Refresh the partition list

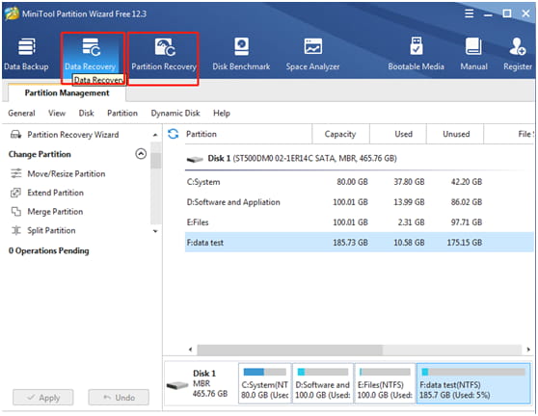[173, 134]
